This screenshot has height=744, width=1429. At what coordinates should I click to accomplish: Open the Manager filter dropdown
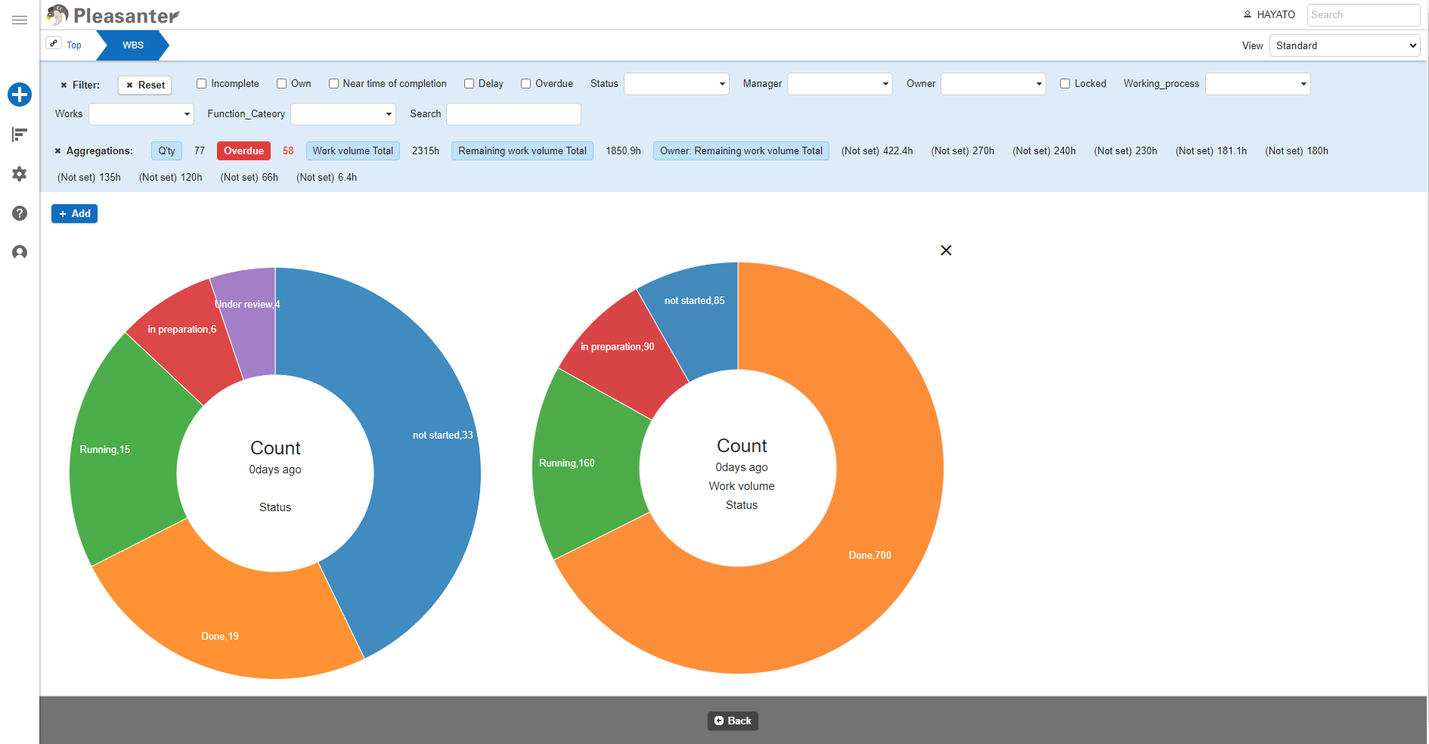pyautogui.click(x=840, y=84)
